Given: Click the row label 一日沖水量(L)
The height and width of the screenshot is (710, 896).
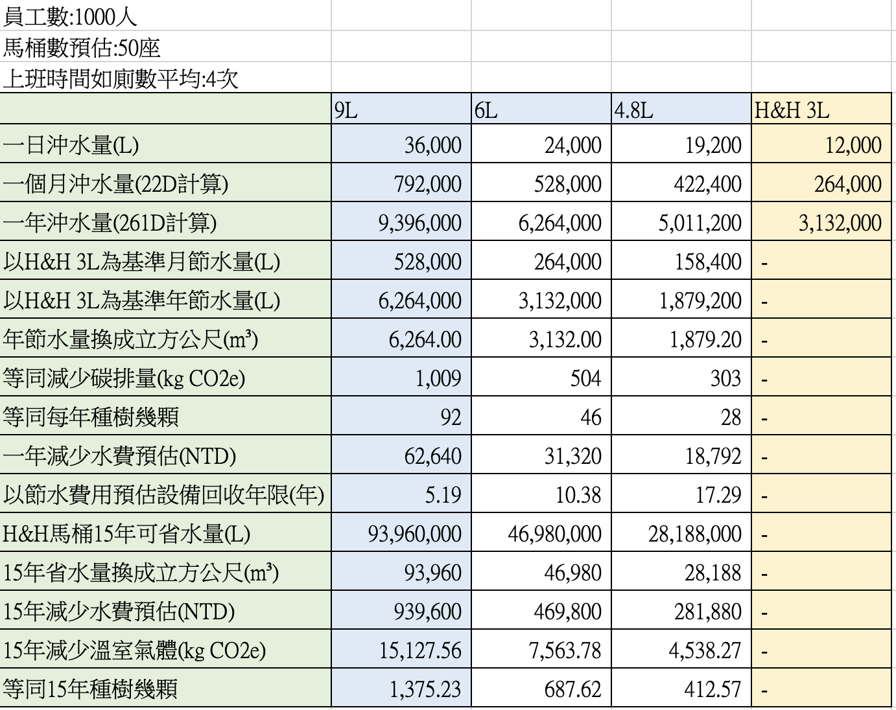Looking at the screenshot, I should coord(165,144).
